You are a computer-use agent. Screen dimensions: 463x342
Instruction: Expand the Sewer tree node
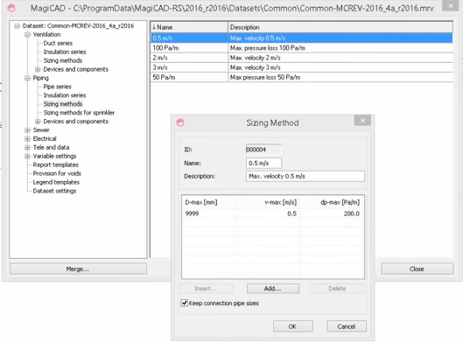click(x=27, y=130)
